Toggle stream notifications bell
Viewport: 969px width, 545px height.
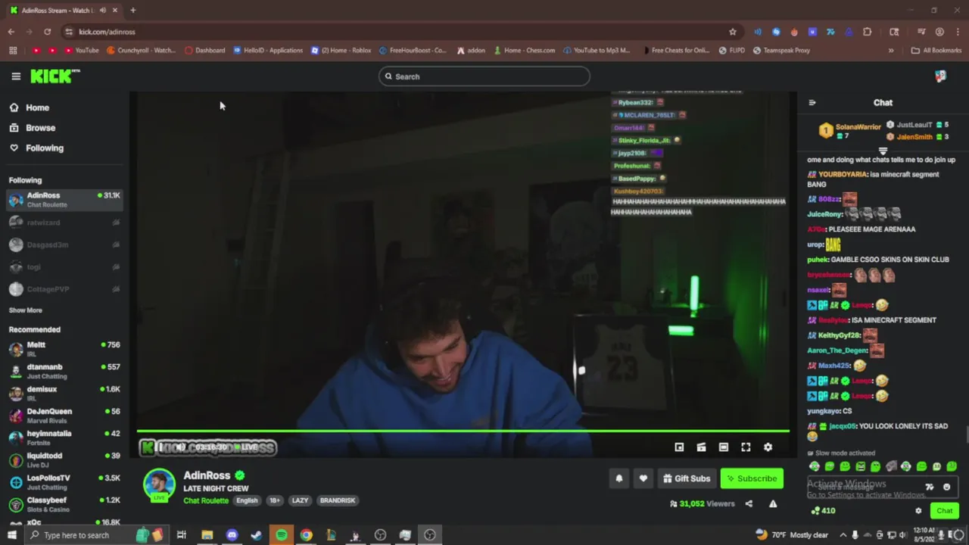[619, 478]
